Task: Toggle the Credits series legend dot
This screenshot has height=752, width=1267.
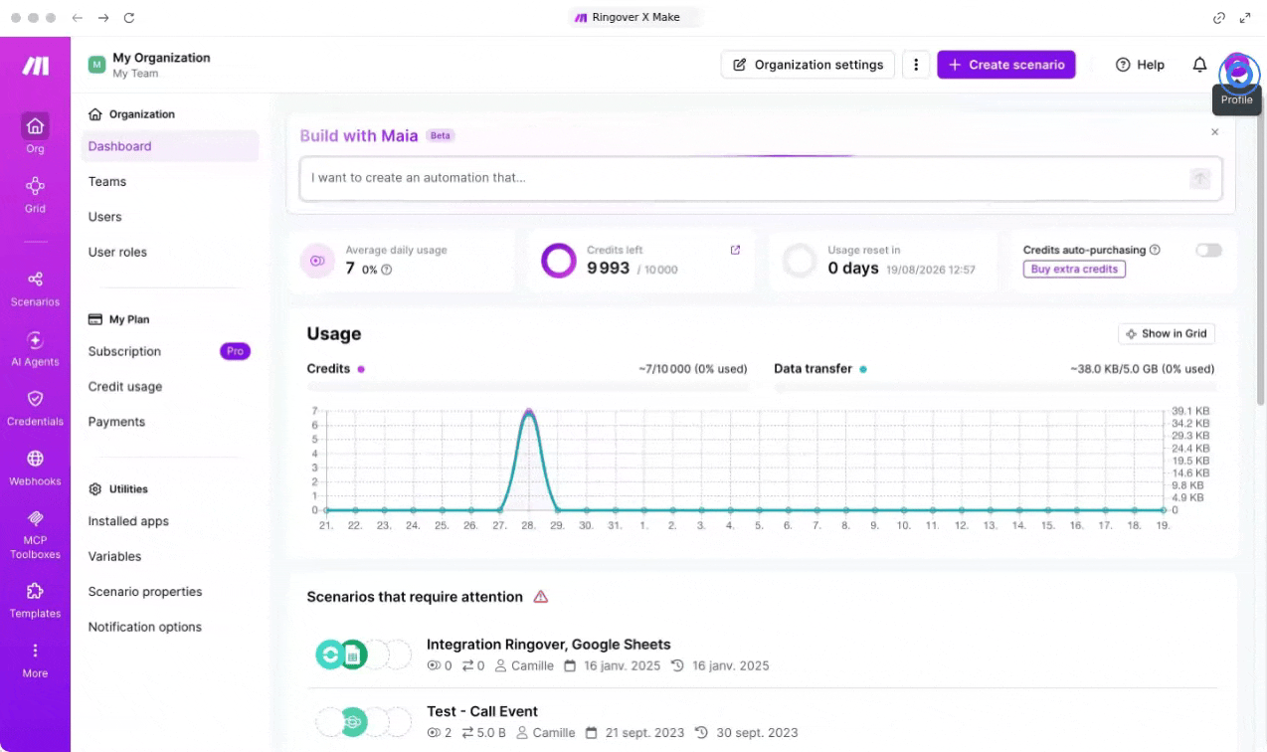Action: (361, 369)
